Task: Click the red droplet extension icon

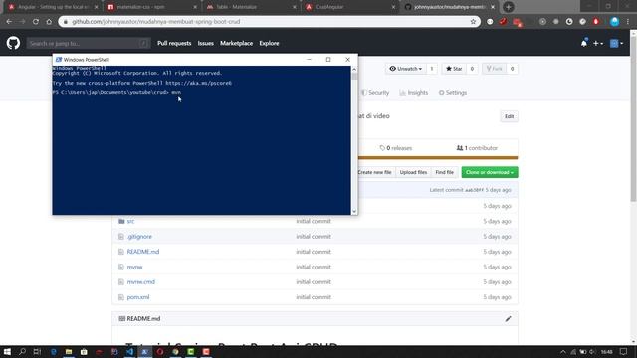Action: (x=596, y=22)
